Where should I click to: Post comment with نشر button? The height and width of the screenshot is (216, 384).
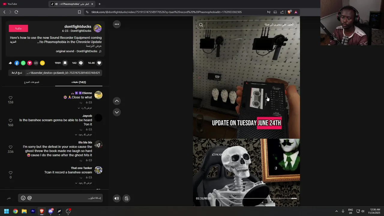coord(9,198)
